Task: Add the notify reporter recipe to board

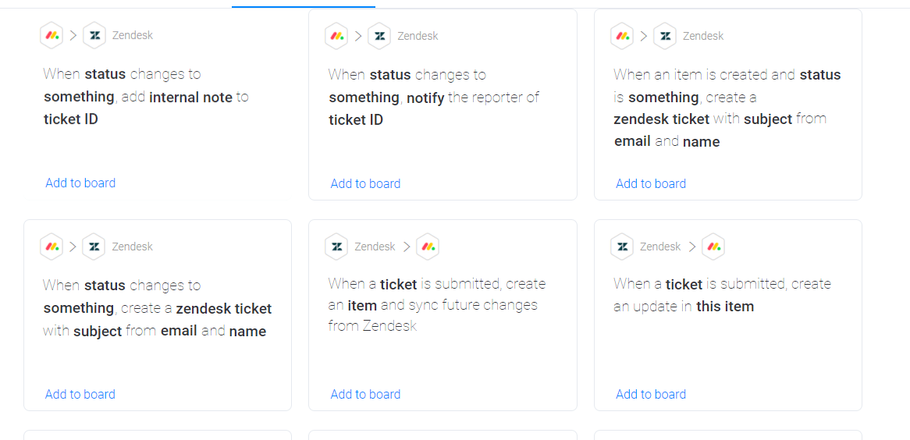Action: click(365, 183)
